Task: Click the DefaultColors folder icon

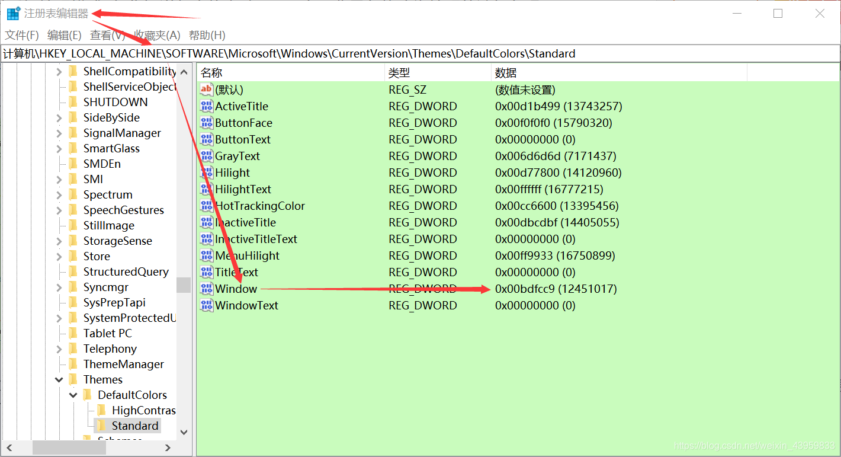Action: [x=88, y=395]
